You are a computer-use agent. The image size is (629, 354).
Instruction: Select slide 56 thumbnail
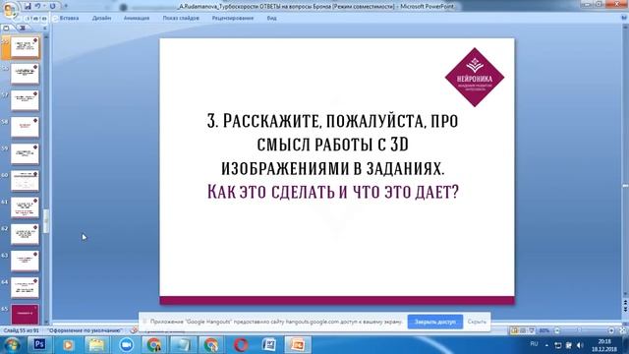pyautogui.click(x=25, y=75)
